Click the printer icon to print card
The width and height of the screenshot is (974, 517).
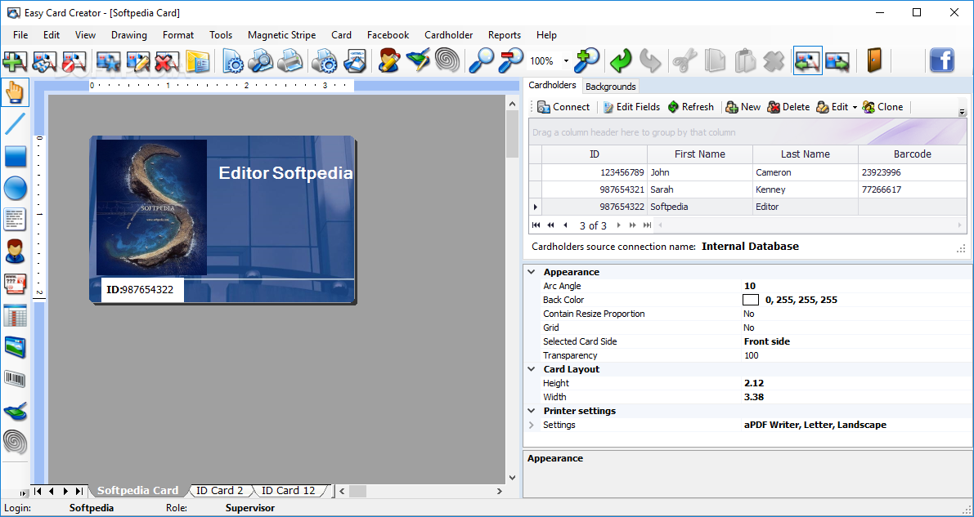pos(290,60)
